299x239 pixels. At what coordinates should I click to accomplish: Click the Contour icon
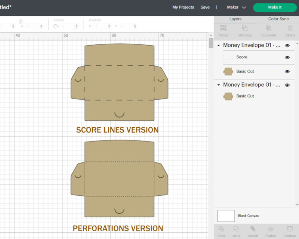click(290, 229)
